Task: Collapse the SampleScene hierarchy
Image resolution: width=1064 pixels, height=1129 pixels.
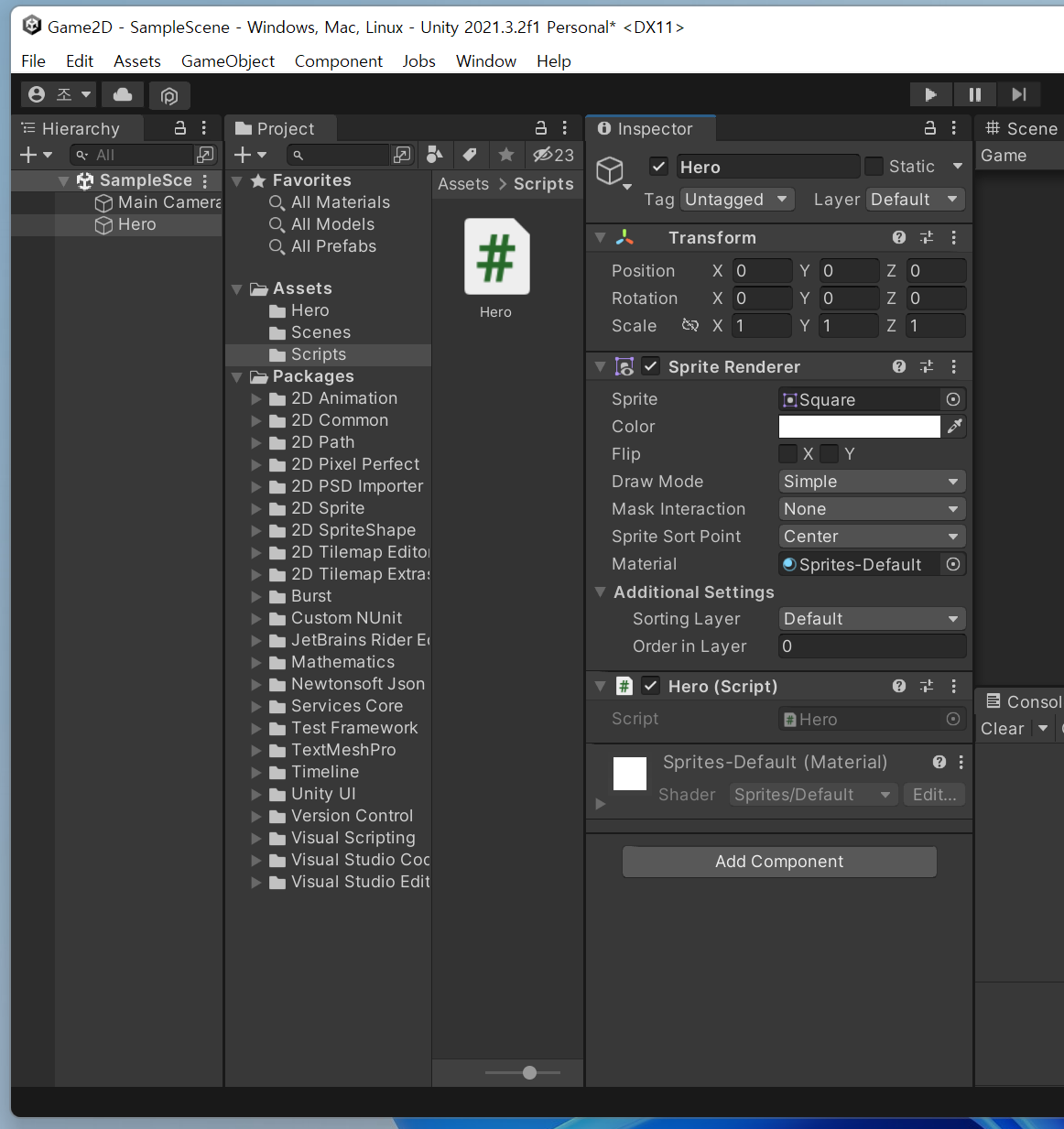Action: (63, 181)
